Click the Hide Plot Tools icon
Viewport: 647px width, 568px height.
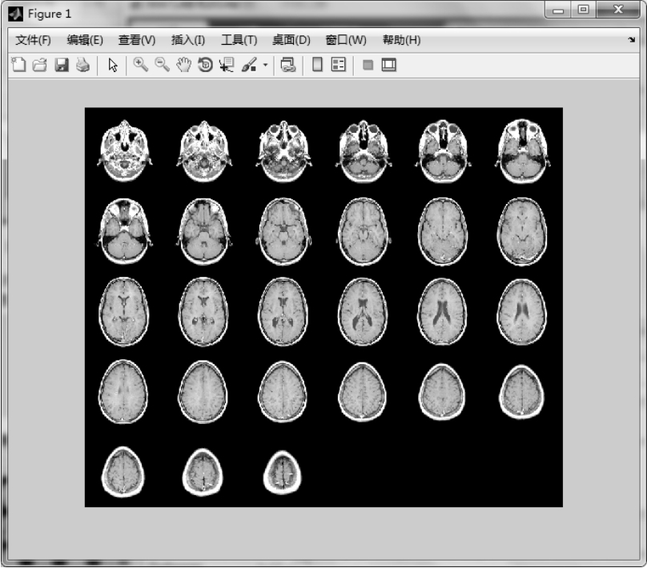coord(368,65)
